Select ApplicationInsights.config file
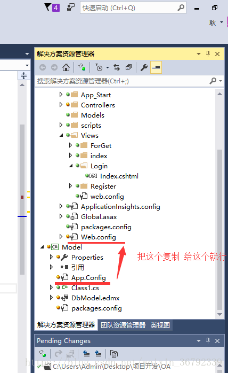The height and width of the screenshot is (373, 228). [120, 207]
